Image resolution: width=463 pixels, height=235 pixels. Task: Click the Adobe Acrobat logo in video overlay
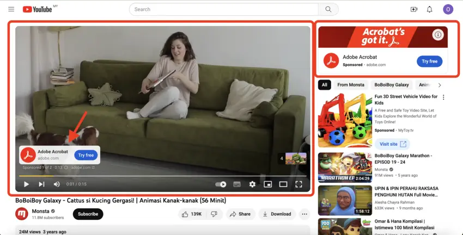28,155
